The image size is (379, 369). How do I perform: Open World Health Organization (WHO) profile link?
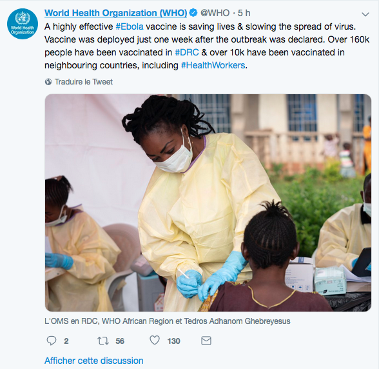pos(116,13)
